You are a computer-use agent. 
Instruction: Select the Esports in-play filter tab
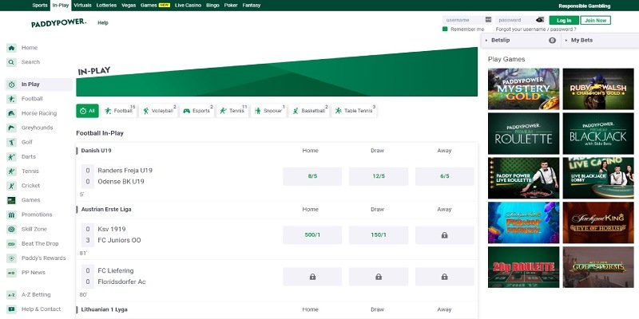tap(196, 111)
